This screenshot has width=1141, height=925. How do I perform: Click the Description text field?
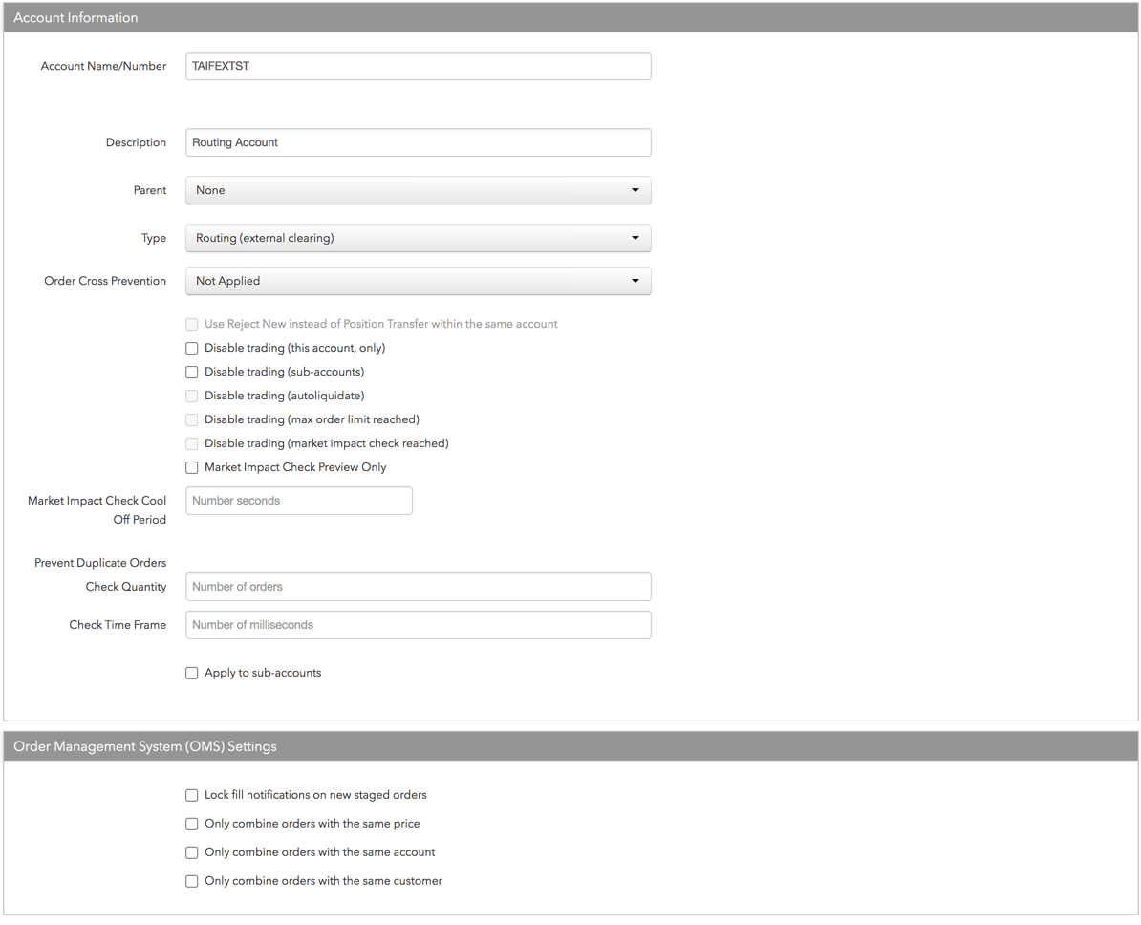(x=418, y=142)
